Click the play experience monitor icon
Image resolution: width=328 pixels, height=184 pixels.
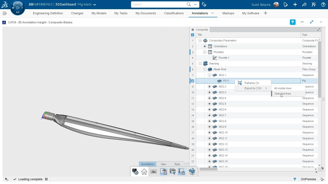pos(135,172)
